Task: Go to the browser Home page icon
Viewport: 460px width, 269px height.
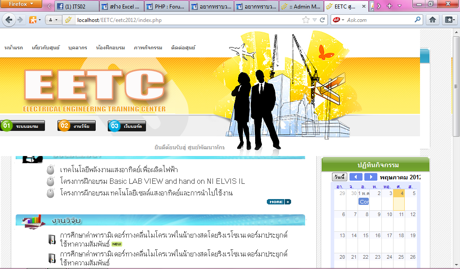Action: click(433, 20)
